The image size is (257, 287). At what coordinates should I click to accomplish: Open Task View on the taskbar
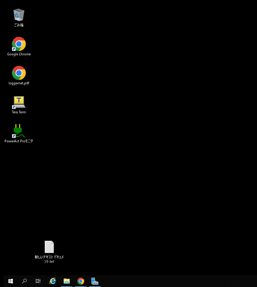tap(38, 281)
